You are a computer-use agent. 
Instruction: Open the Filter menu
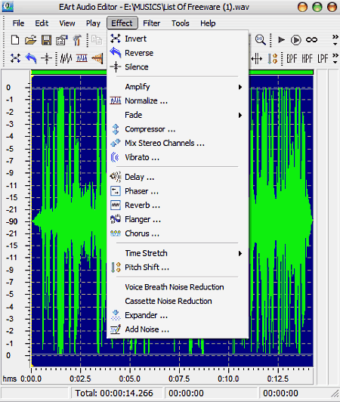point(152,23)
